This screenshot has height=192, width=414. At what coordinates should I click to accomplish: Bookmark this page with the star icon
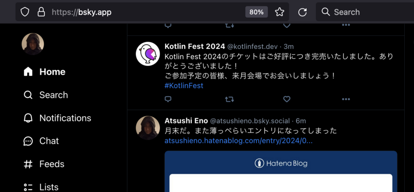(x=280, y=12)
